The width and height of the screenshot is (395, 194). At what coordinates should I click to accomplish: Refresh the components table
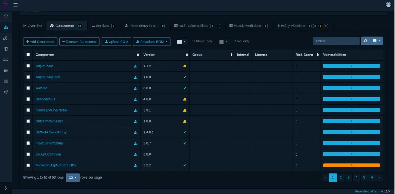point(366,41)
